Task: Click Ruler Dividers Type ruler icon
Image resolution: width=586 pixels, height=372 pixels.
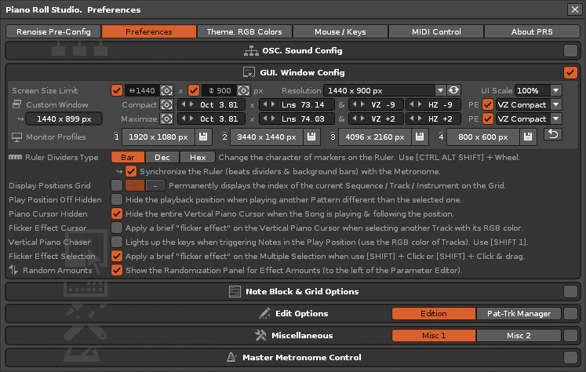Action: [16, 157]
